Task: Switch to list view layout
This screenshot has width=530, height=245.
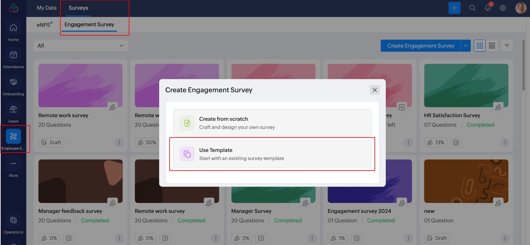Action: [x=492, y=46]
